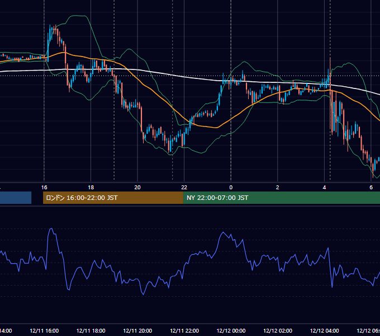Click hour label 6 on price chart axis
Image resolution: width=380 pixels, height=336 pixels.
click(371, 188)
